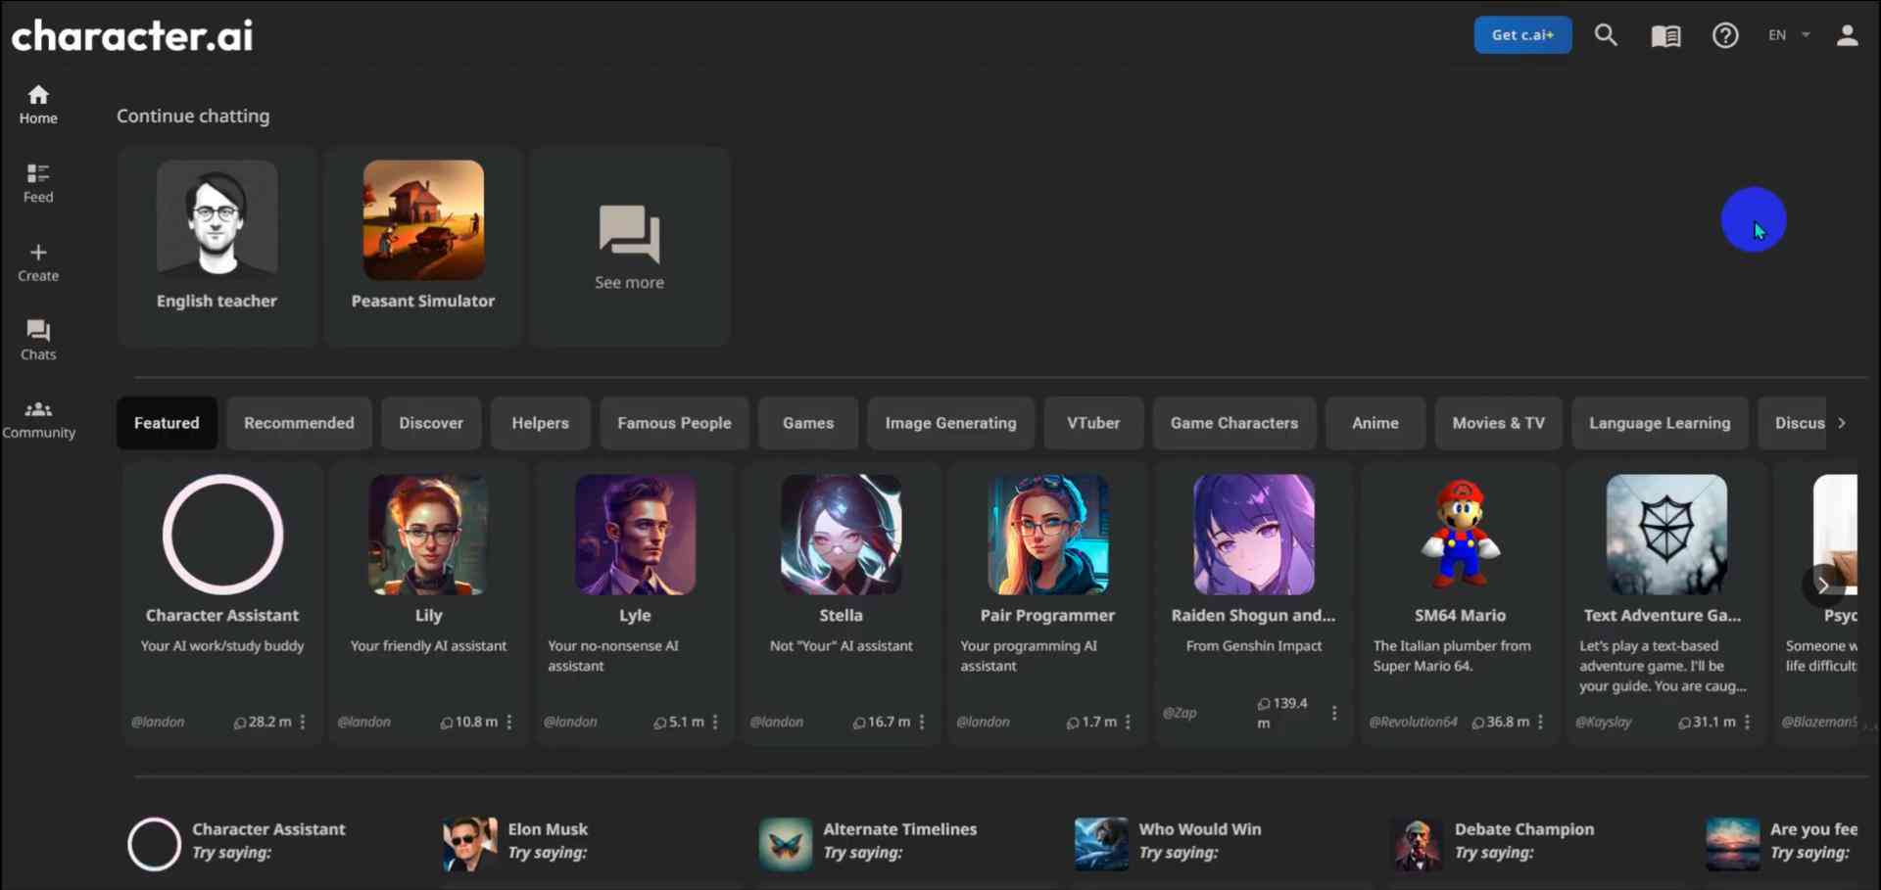Open the Lily character avatar
This screenshot has height=890, width=1881.
point(428,535)
